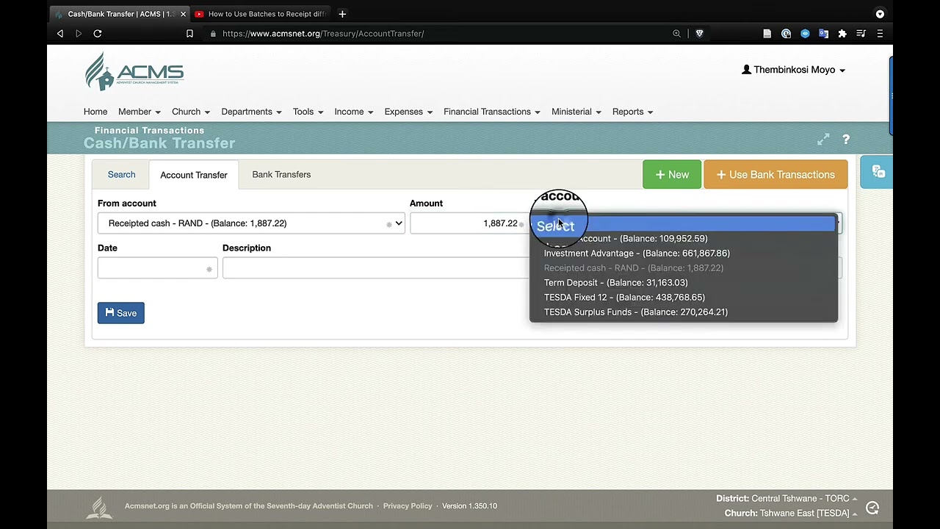
Task: Open Google Translate extension
Action: 823,34
